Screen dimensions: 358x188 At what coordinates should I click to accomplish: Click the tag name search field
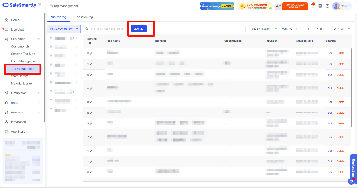[x=107, y=29]
